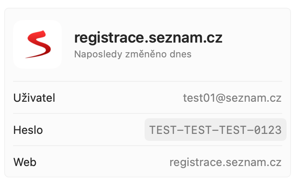Click the last-modified text under title
The height and width of the screenshot is (183, 297).
132,55
